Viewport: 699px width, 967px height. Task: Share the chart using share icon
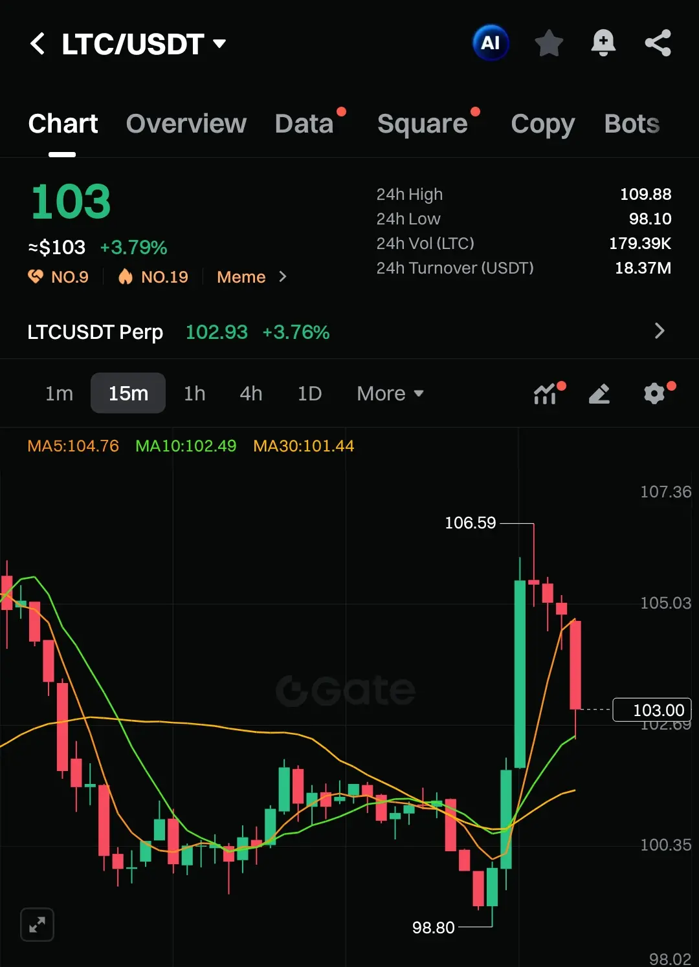(658, 43)
